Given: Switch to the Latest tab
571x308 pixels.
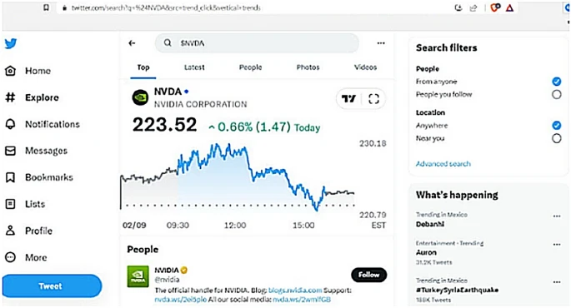Looking at the screenshot, I should [194, 67].
